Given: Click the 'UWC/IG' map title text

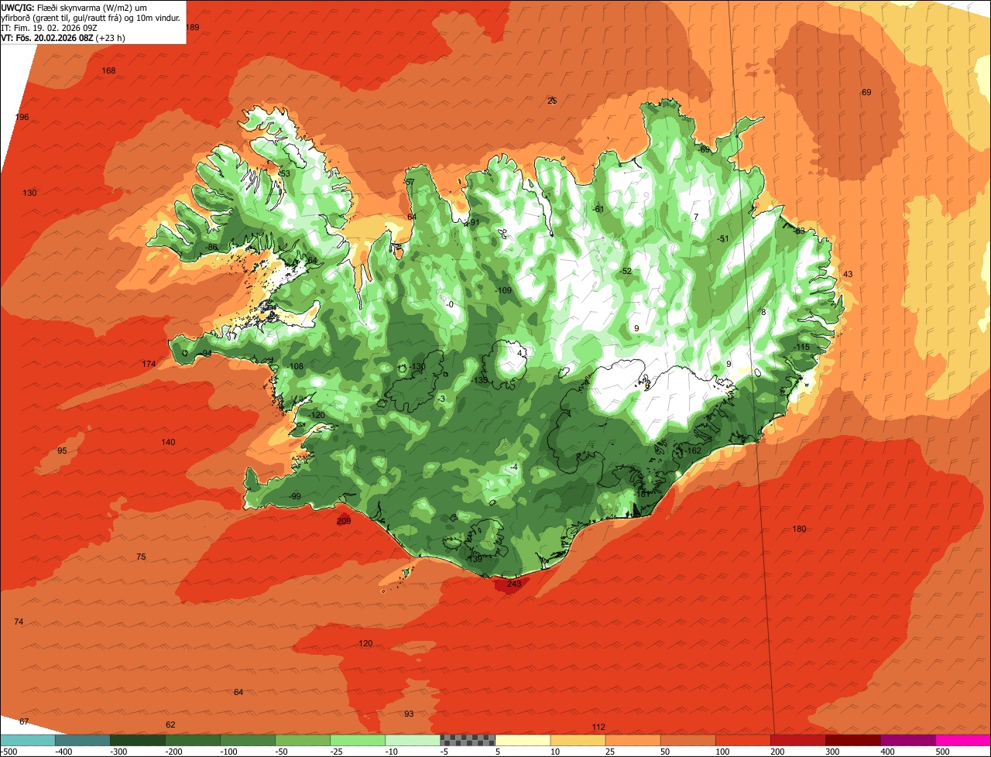Looking at the screenshot, I should click(x=18, y=7).
